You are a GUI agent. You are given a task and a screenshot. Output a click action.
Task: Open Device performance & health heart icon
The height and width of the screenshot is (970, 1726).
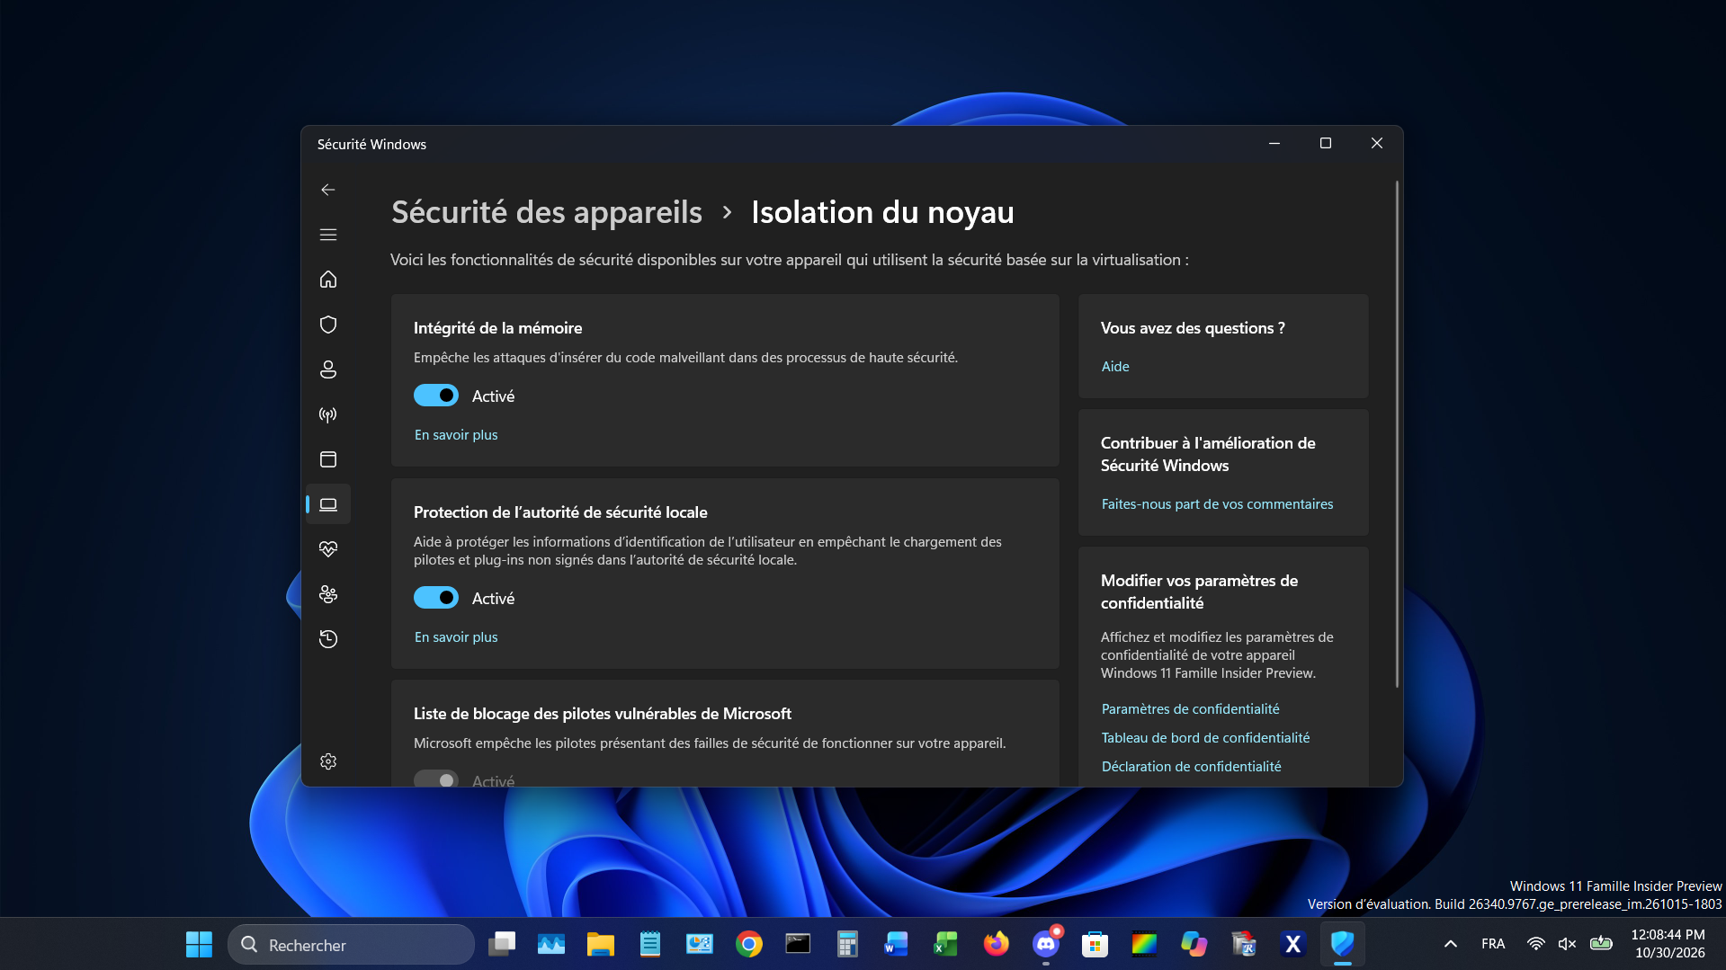pos(328,549)
